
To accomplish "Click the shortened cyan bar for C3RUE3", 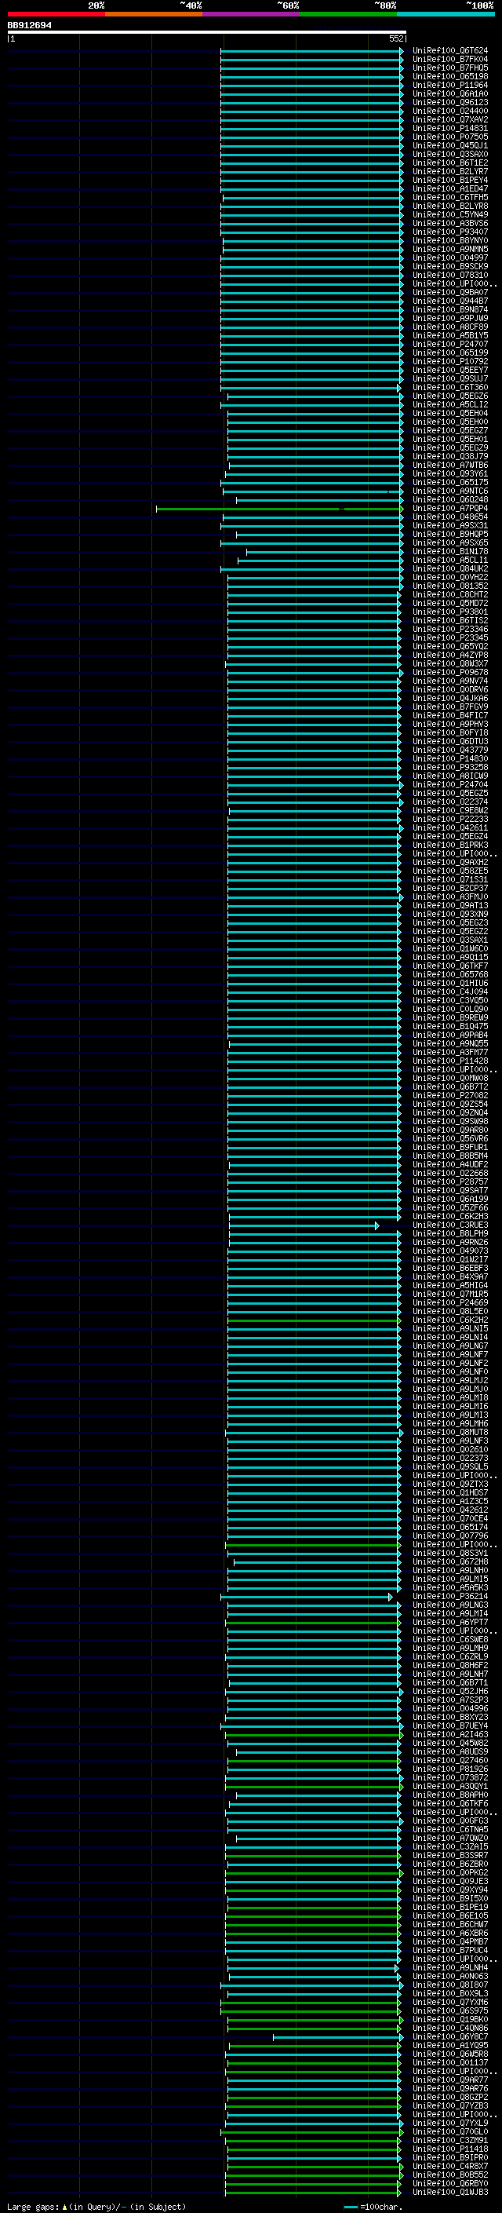I will click(304, 1226).
